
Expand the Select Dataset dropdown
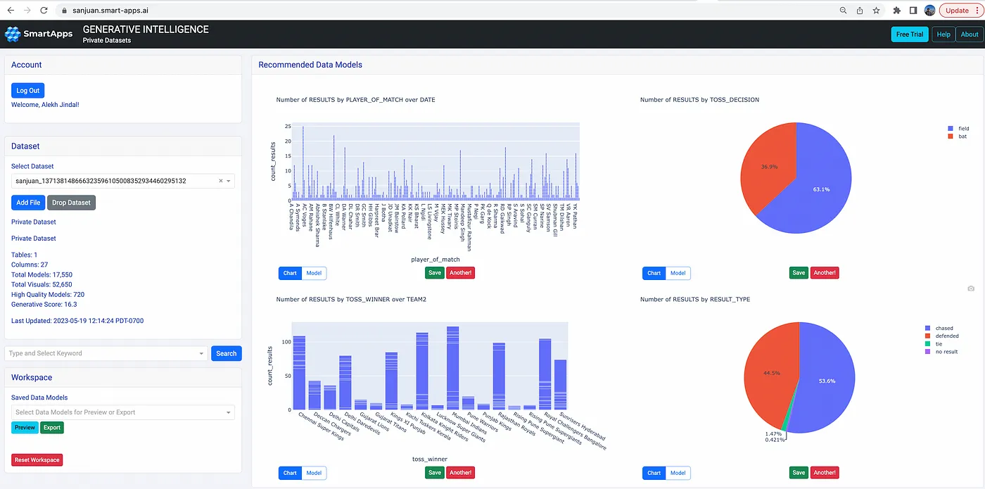click(x=229, y=181)
